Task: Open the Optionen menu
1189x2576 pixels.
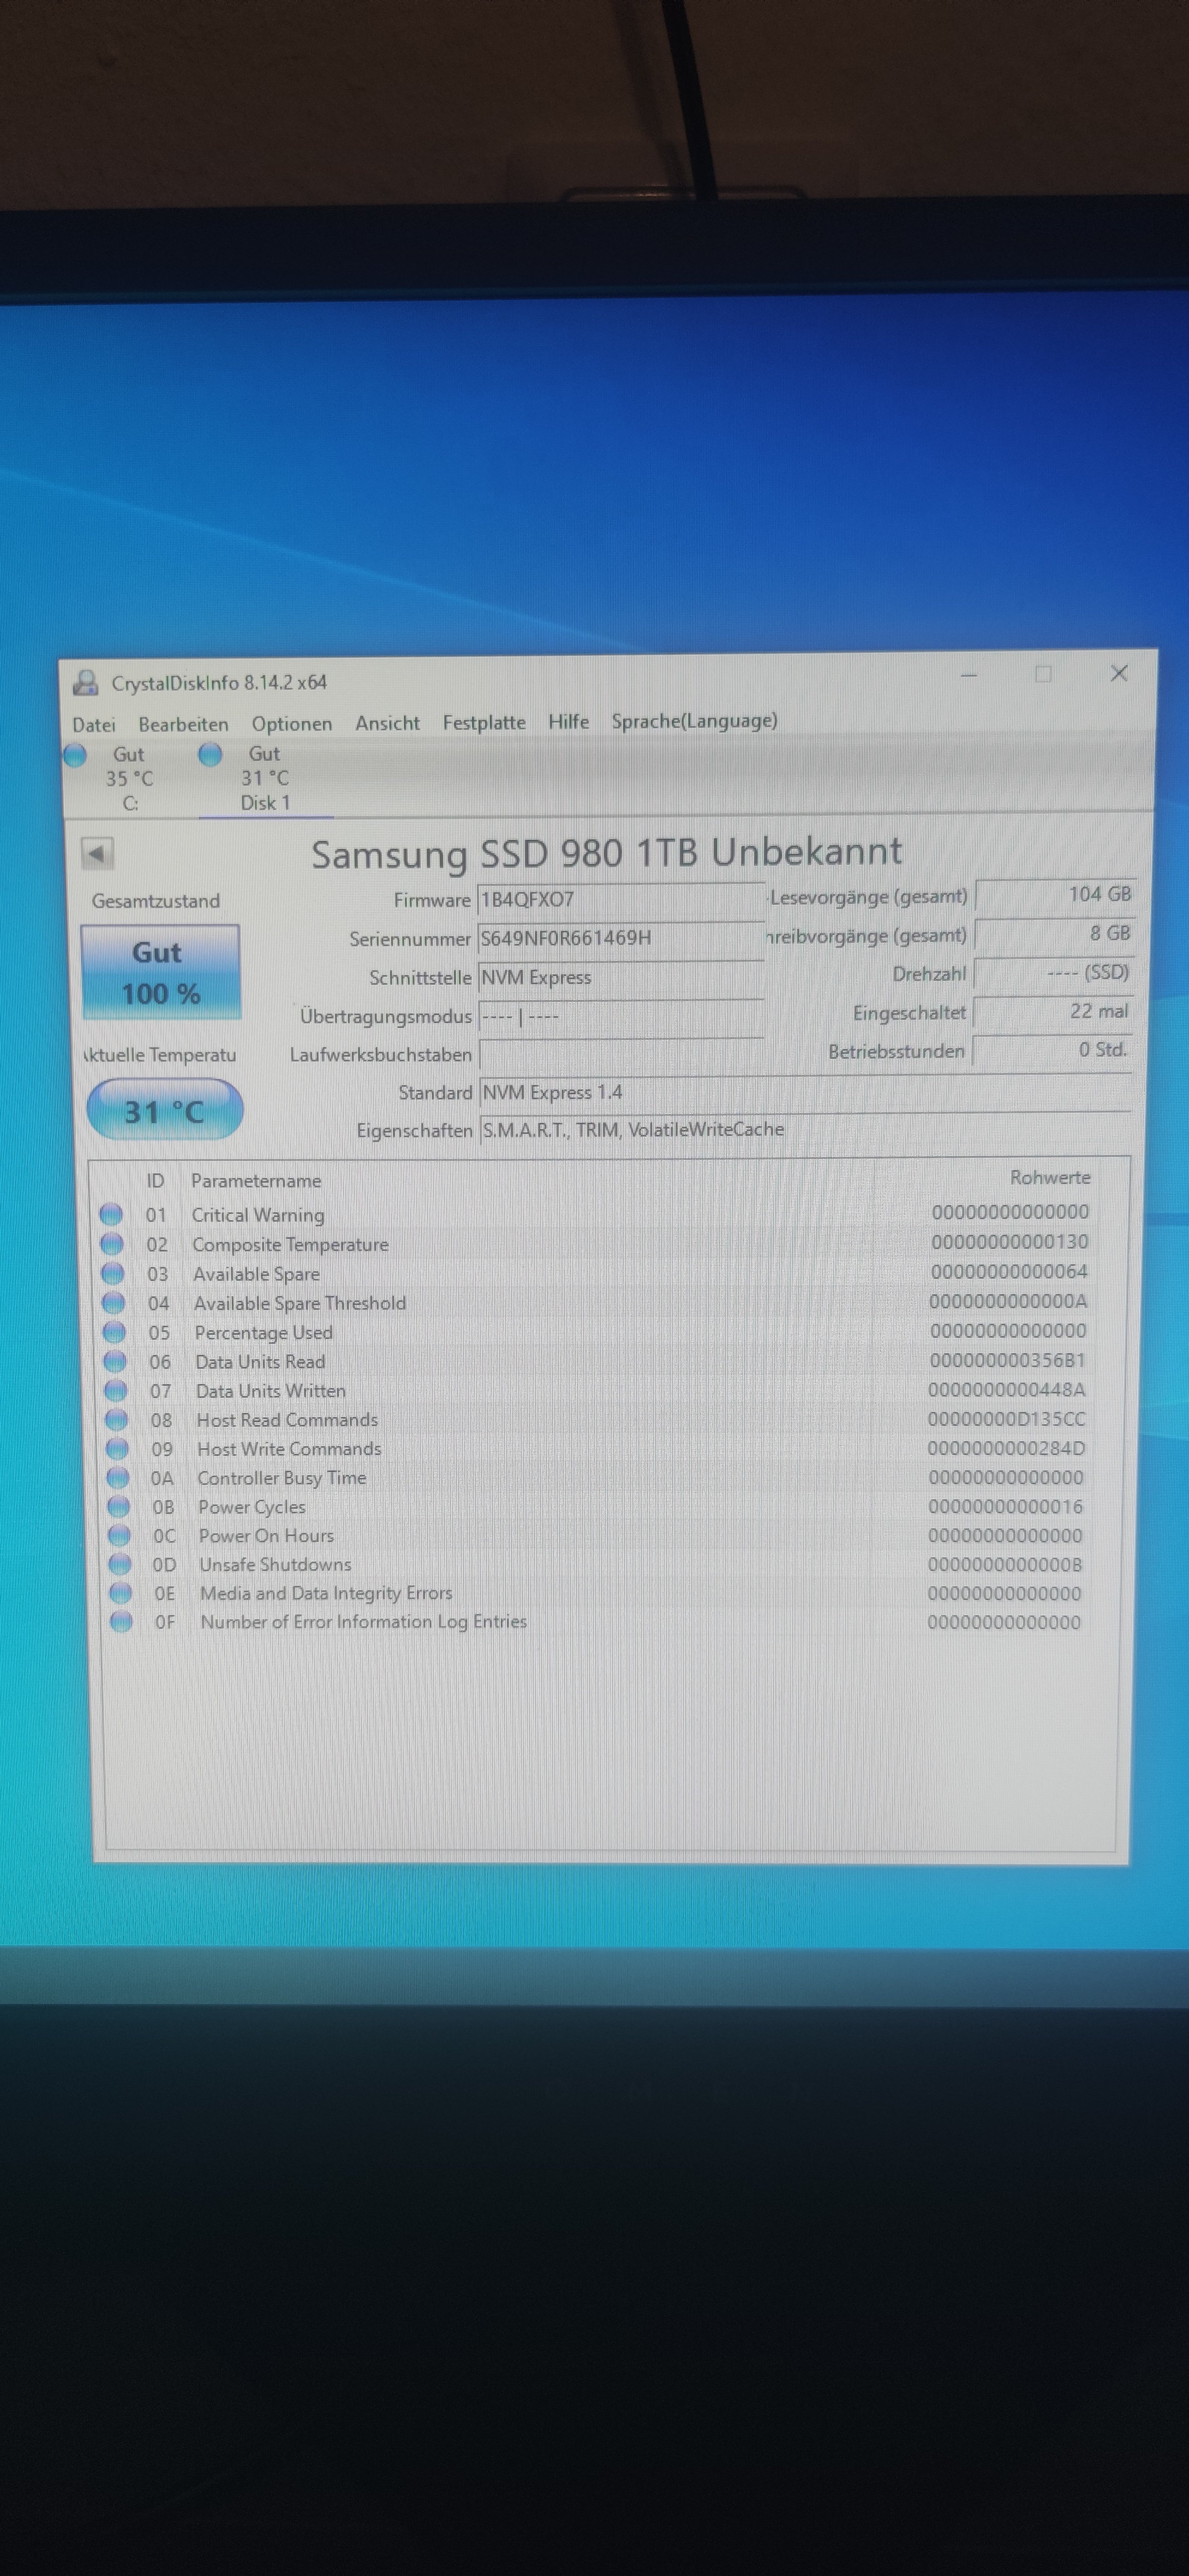Action: coord(291,723)
